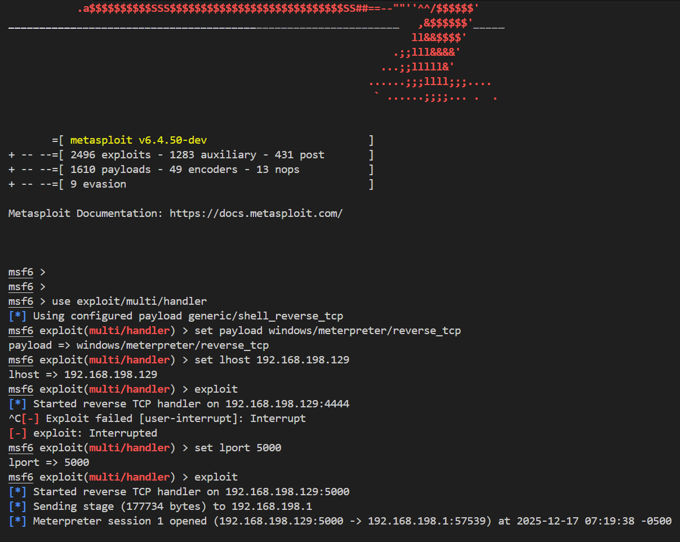Image resolution: width=680 pixels, height=542 pixels.
Task: Click the 'set lport 5000' command
Action: tap(238, 448)
